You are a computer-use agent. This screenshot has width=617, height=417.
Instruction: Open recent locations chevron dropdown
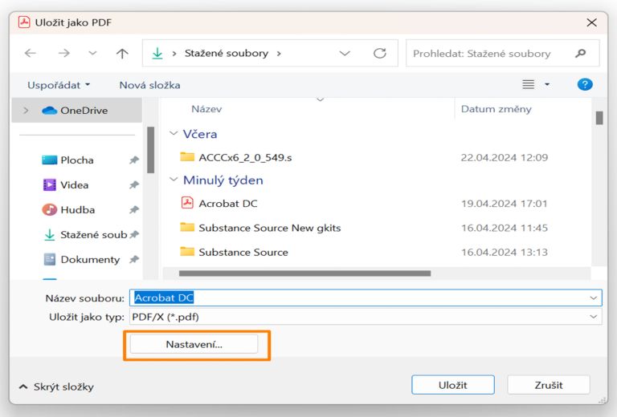click(x=92, y=54)
